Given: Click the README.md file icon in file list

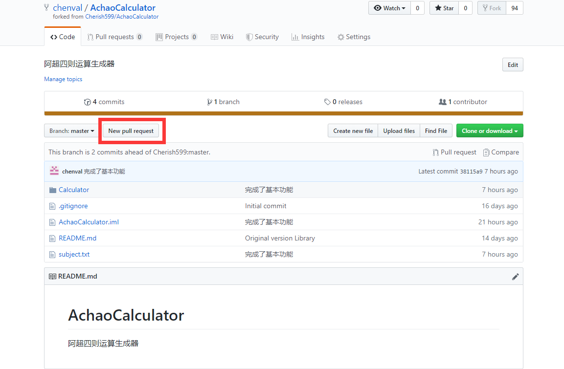Looking at the screenshot, I should tap(52, 238).
